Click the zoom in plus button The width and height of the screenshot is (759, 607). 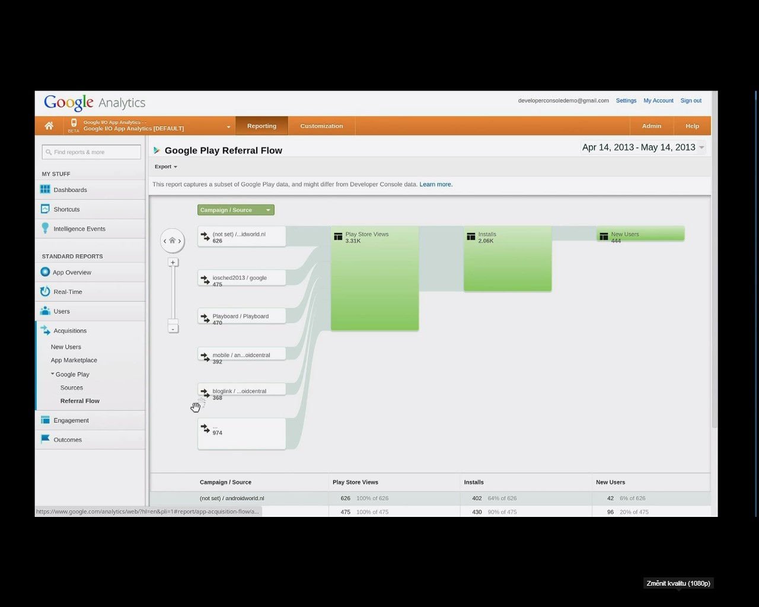tap(173, 263)
